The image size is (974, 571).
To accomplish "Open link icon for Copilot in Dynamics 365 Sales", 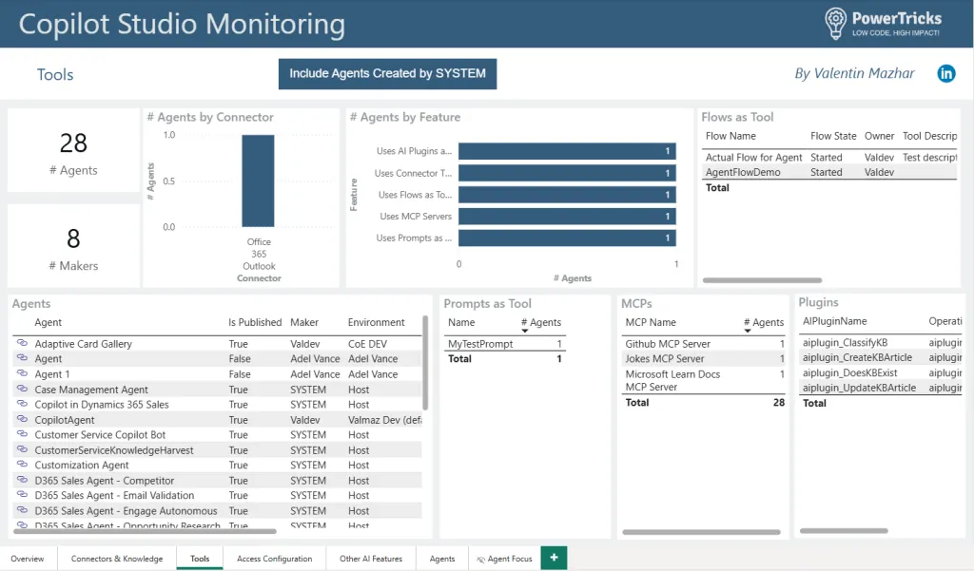I will (x=23, y=404).
